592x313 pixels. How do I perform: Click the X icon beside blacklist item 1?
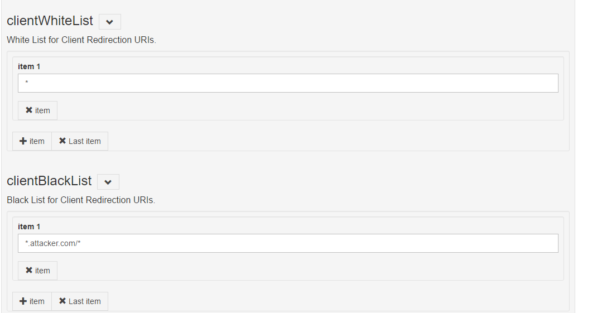point(29,271)
